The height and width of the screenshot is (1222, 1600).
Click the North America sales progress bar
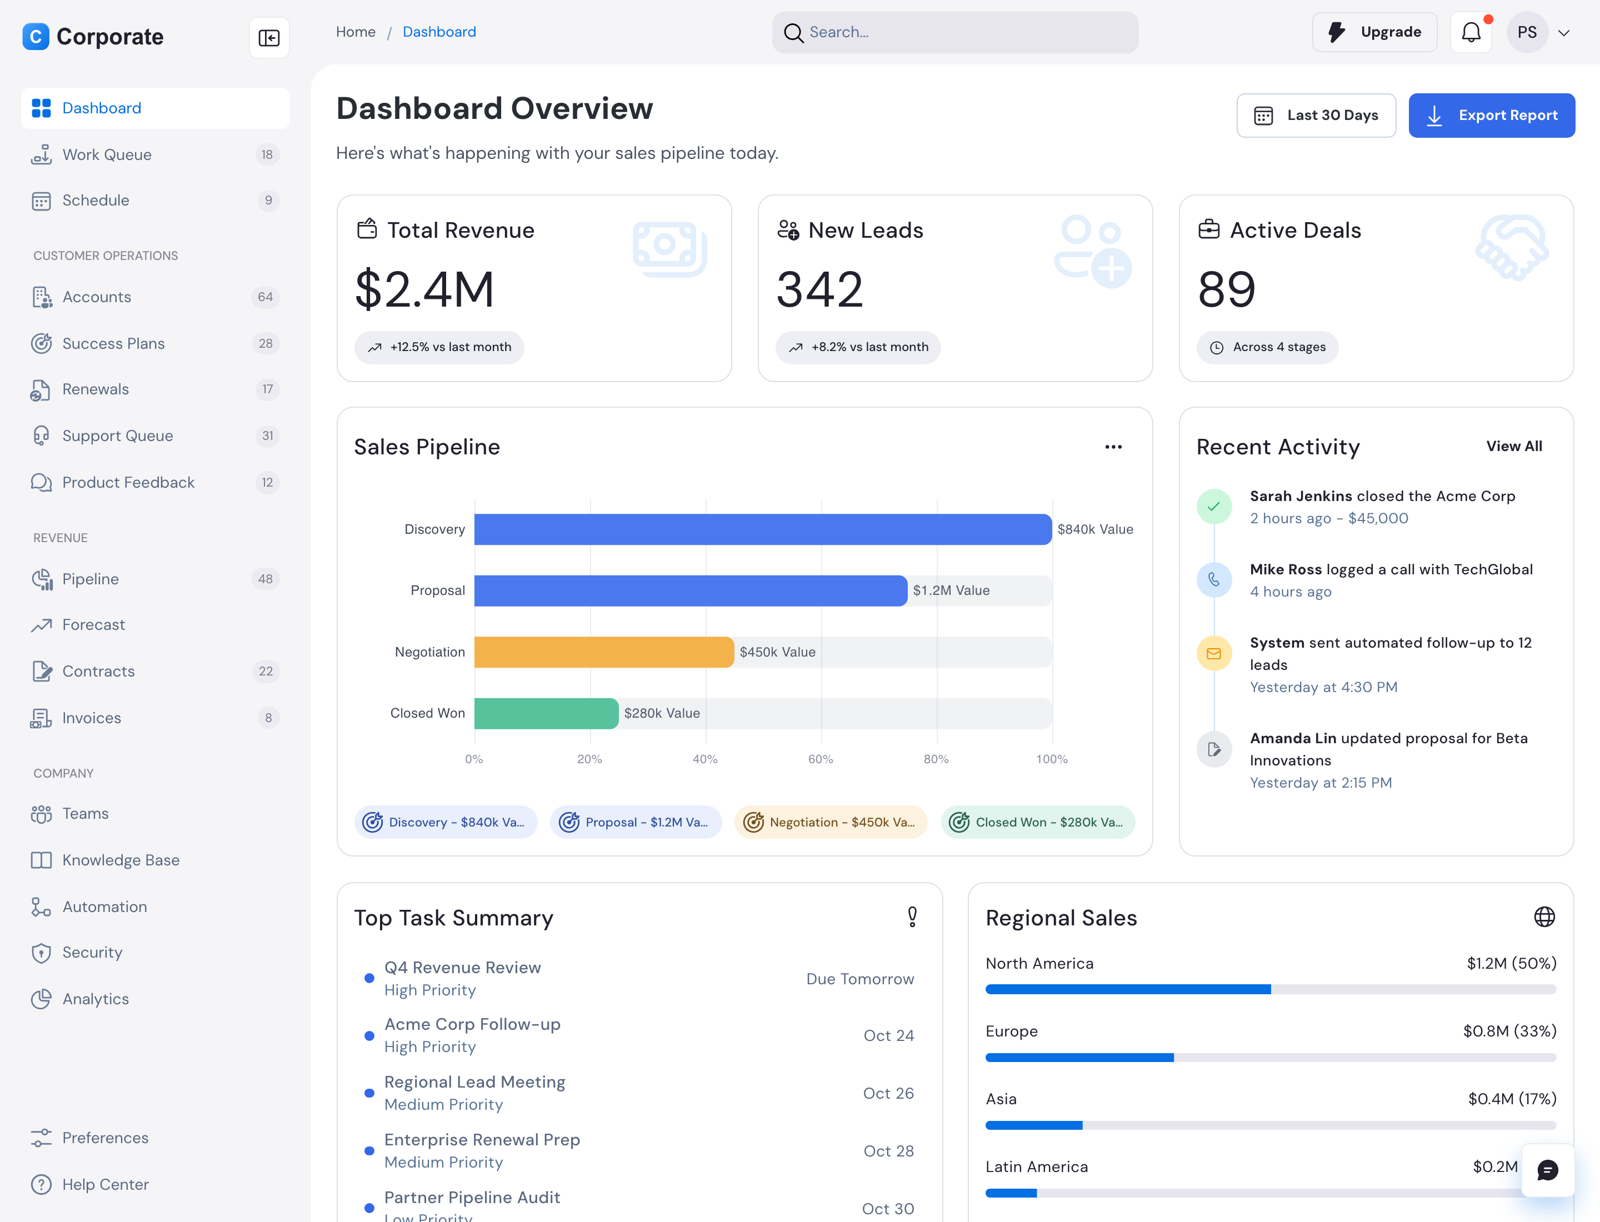[x=1271, y=989]
